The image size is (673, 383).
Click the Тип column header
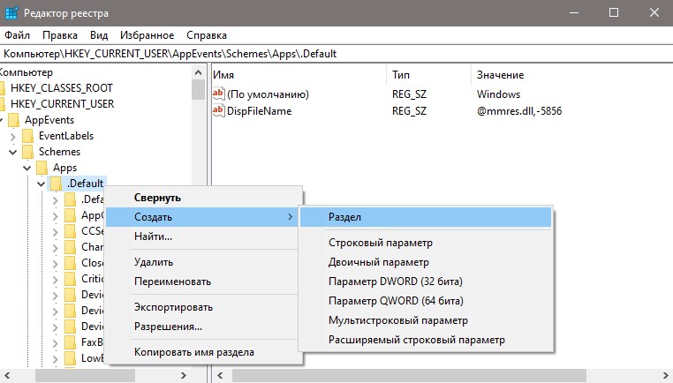pyautogui.click(x=428, y=75)
